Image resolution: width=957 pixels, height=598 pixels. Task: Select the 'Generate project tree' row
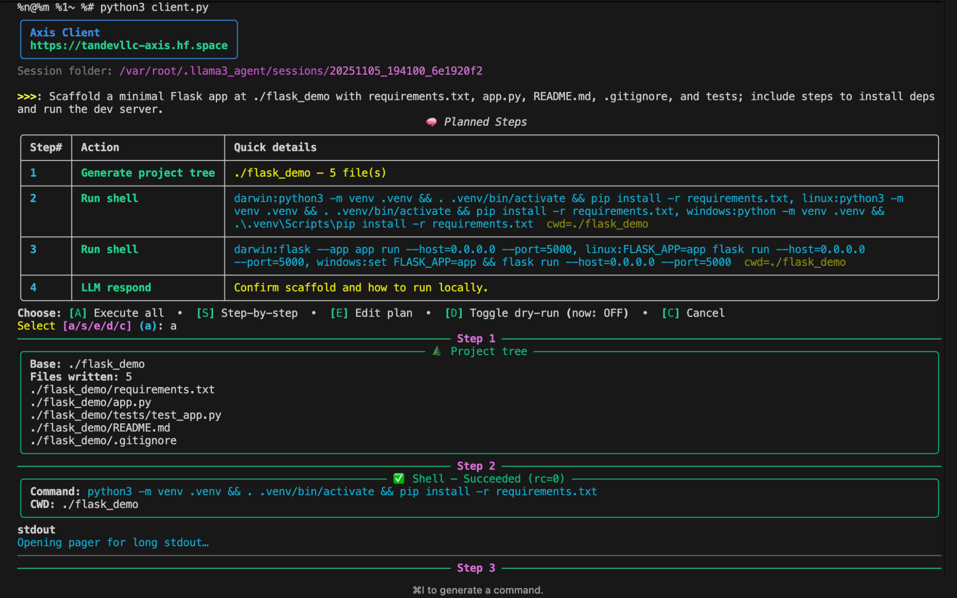[148, 172]
